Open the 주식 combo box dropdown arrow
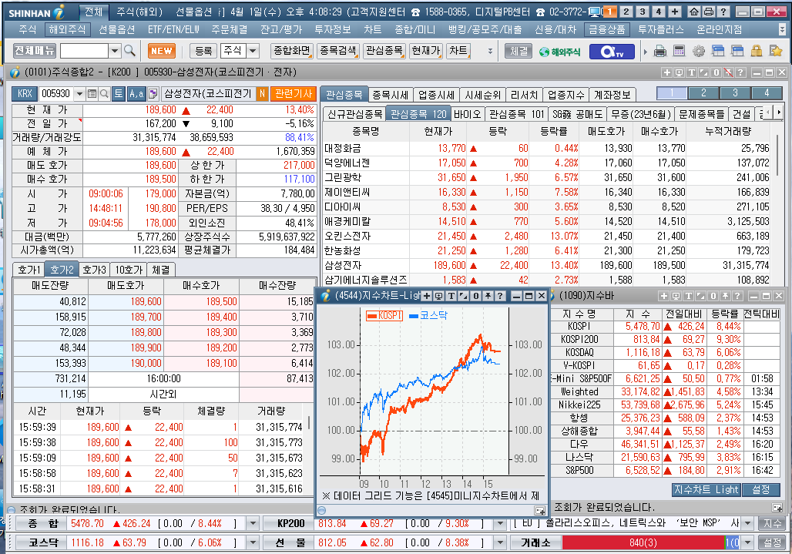792x554 pixels. tap(253, 51)
